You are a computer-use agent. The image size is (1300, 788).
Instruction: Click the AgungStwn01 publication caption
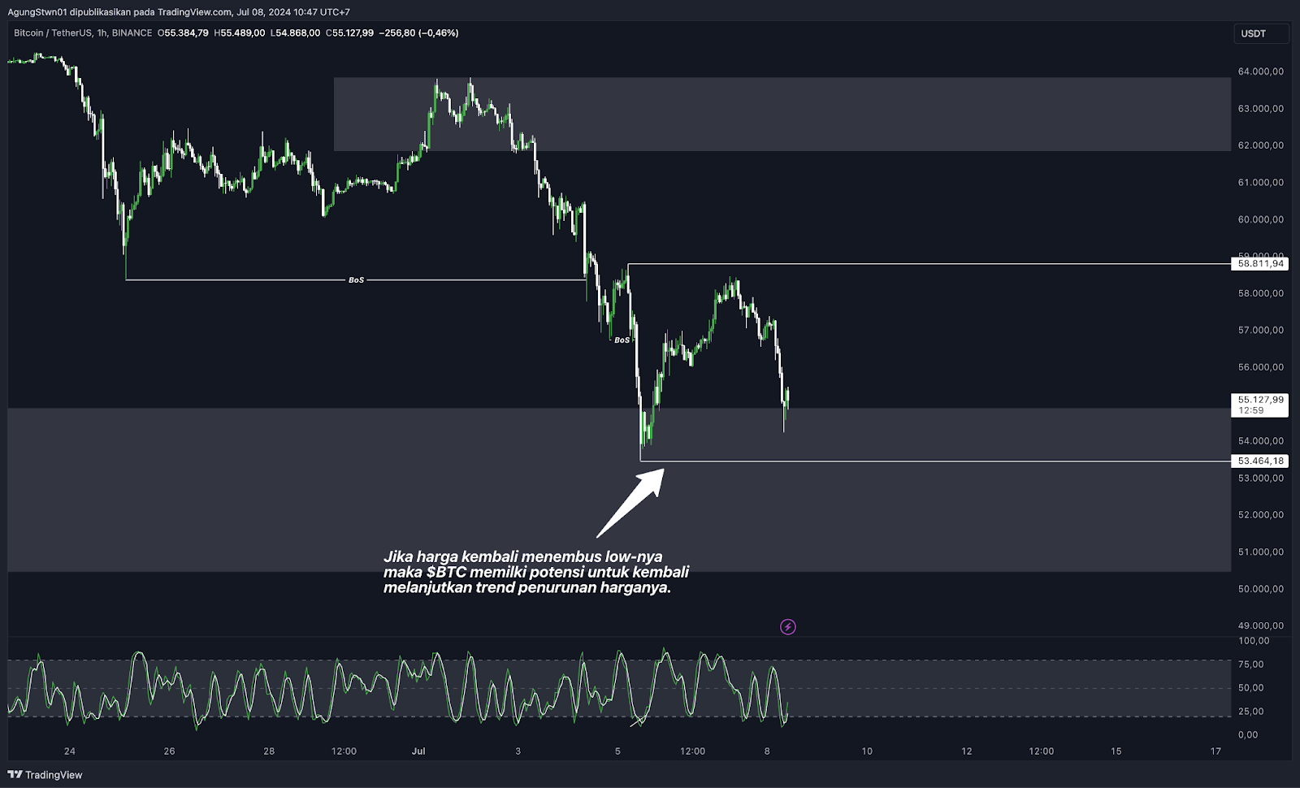(179, 12)
